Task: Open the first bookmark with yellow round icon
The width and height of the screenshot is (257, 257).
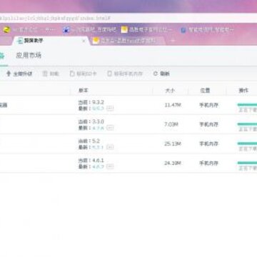Action: [x=30, y=30]
